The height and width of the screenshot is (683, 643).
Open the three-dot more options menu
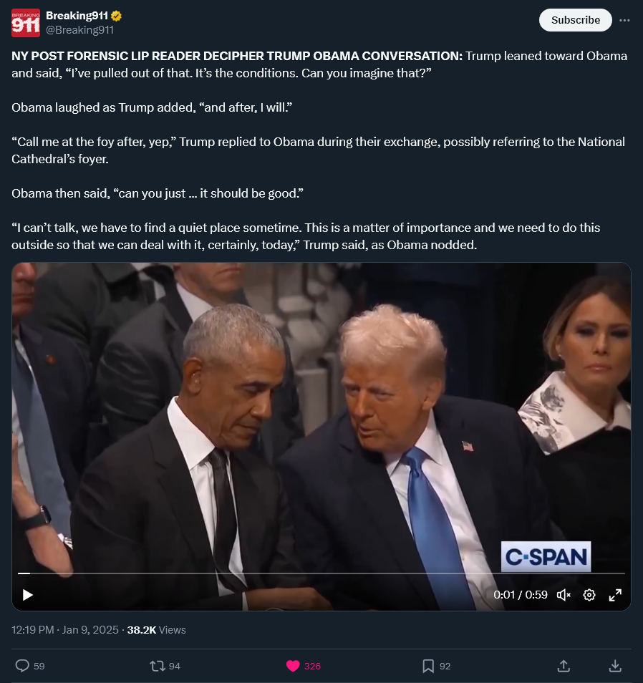click(624, 20)
